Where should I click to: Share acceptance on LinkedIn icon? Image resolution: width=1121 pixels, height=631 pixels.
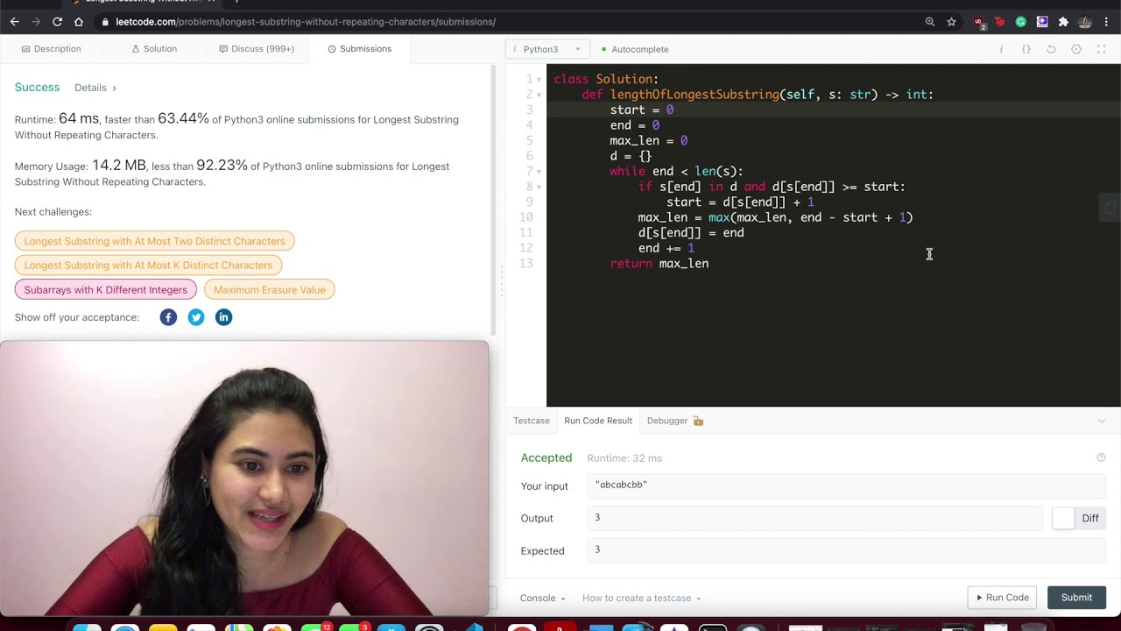coord(223,317)
